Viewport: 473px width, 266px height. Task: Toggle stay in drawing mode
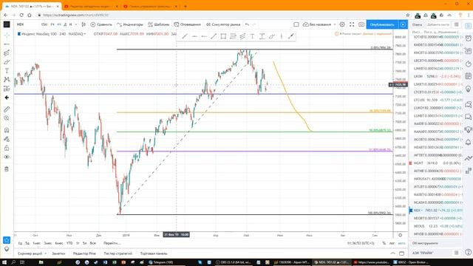point(7,139)
